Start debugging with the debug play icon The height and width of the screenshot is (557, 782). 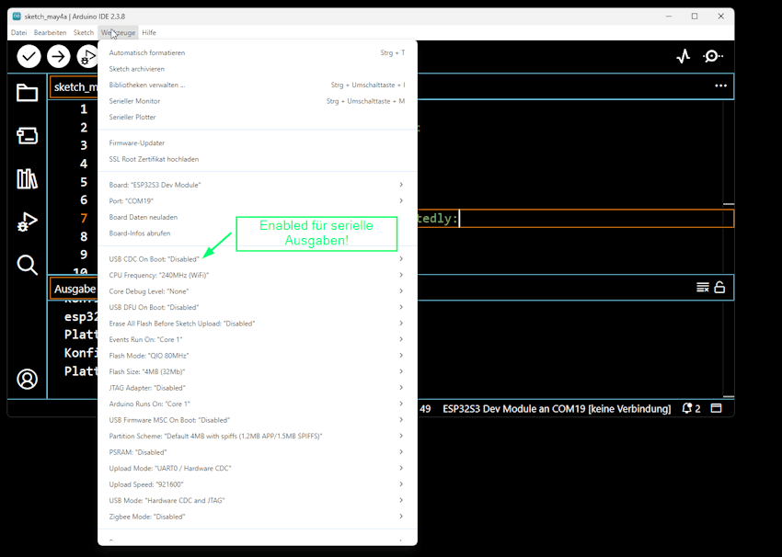87,56
